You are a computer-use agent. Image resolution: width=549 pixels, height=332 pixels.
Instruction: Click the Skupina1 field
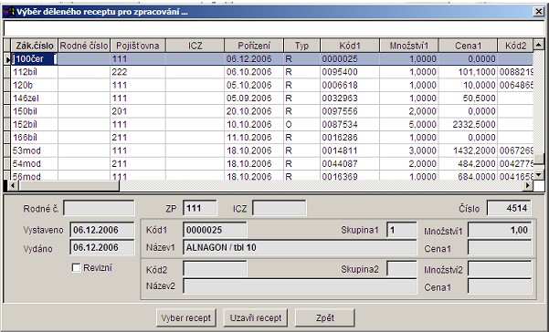click(x=402, y=230)
